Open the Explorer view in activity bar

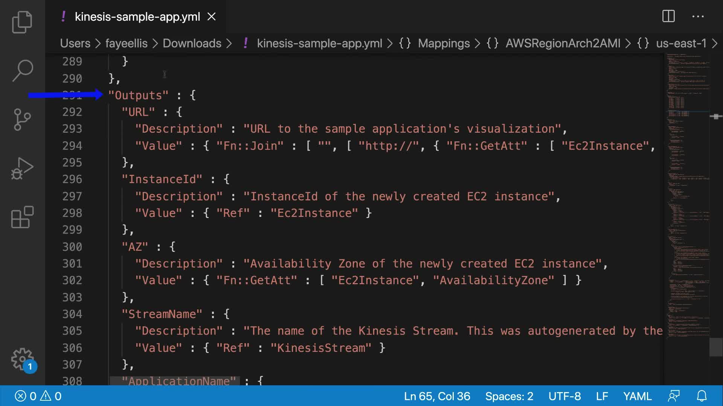(x=22, y=22)
